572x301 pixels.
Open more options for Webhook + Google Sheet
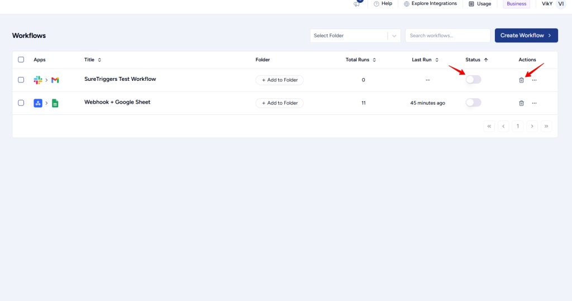coord(534,103)
